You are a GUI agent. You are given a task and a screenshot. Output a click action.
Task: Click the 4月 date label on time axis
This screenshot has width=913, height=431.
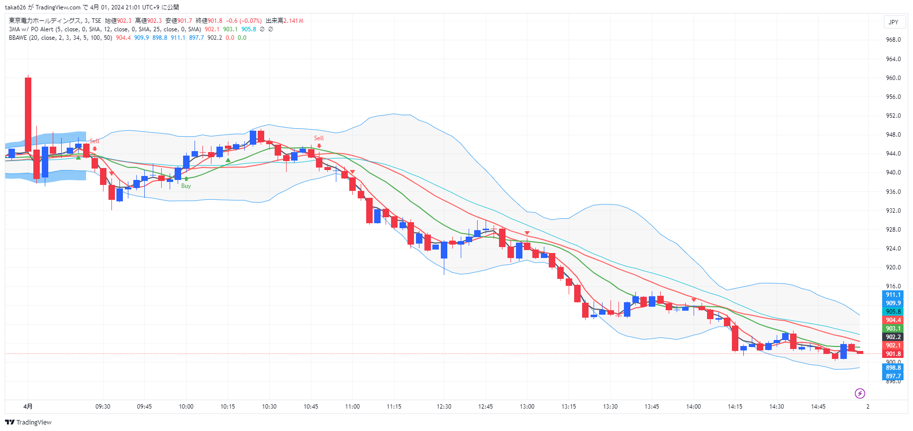pyautogui.click(x=28, y=407)
